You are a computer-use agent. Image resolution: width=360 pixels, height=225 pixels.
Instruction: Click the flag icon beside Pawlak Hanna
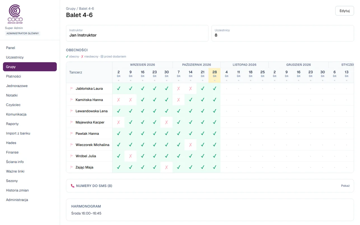coord(72,134)
